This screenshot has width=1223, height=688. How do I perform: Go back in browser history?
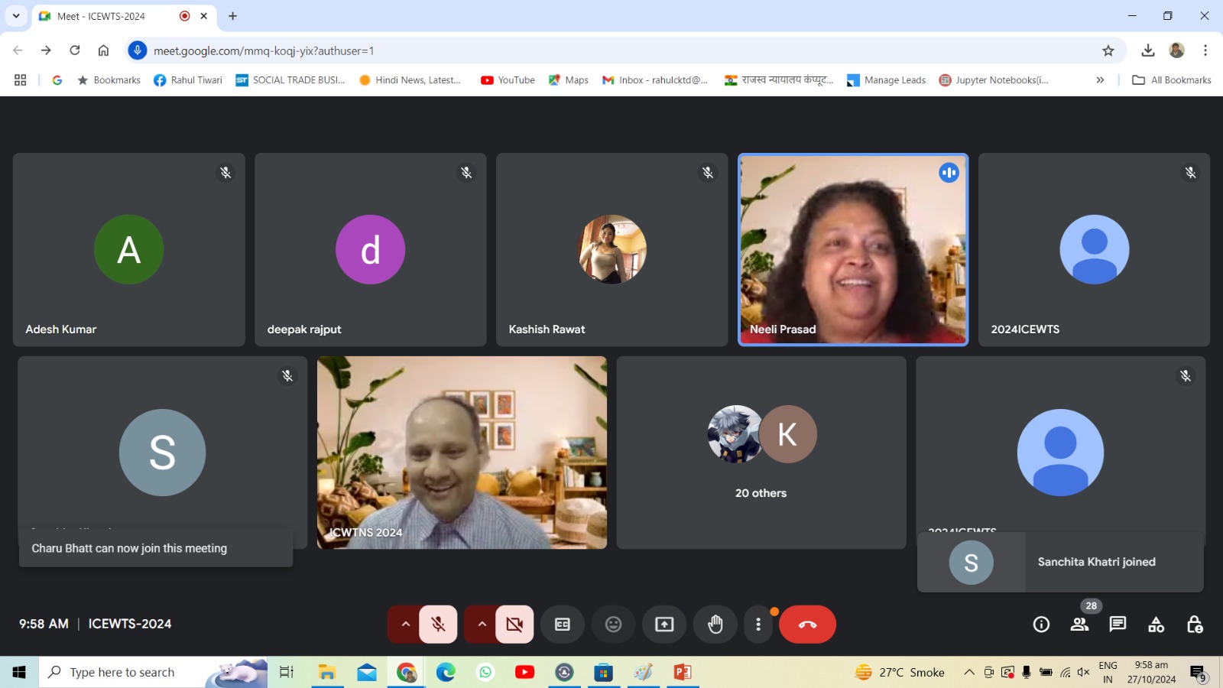point(18,50)
